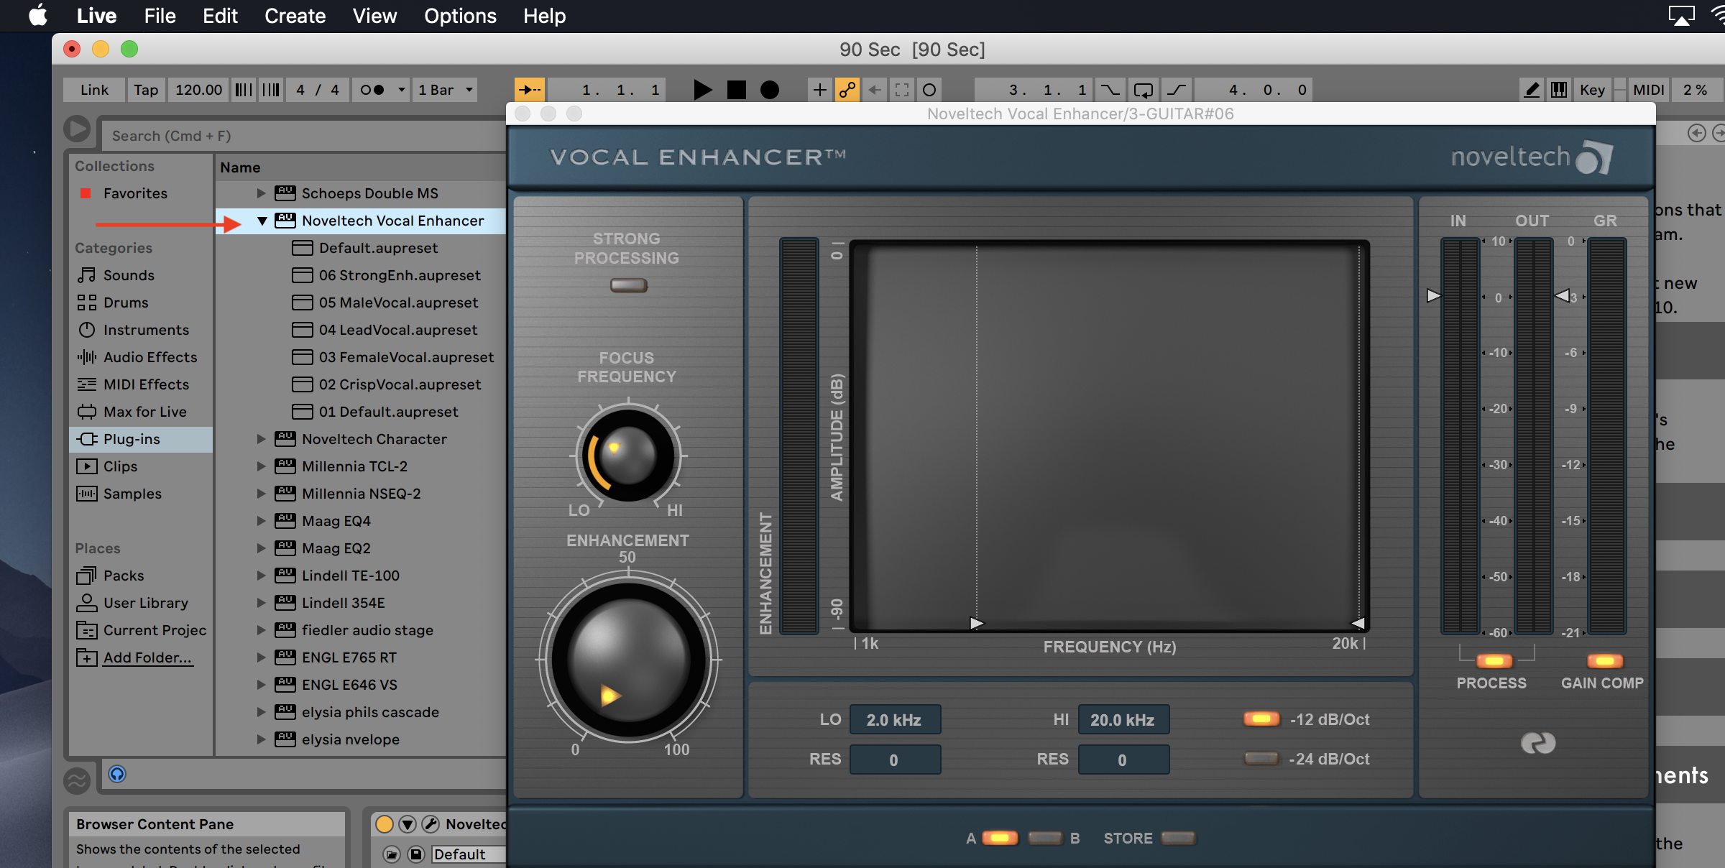The height and width of the screenshot is (868, 1725).
Task: Open the 1 Bar quantization dropdown
Action: pos(444,90)
